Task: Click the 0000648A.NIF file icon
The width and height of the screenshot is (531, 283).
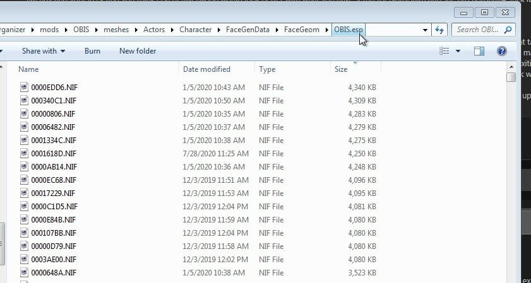Action: (x=24, y=272)
